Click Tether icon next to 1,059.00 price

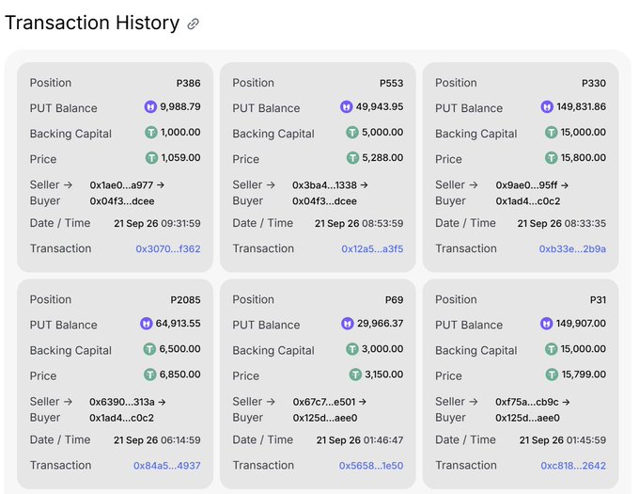(x=151, y=158)
